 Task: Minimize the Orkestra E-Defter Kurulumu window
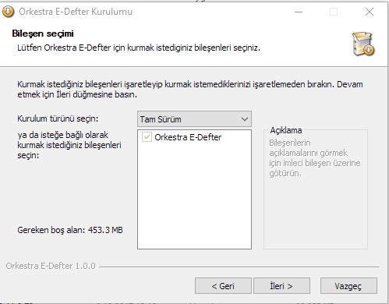pos(299,12)
